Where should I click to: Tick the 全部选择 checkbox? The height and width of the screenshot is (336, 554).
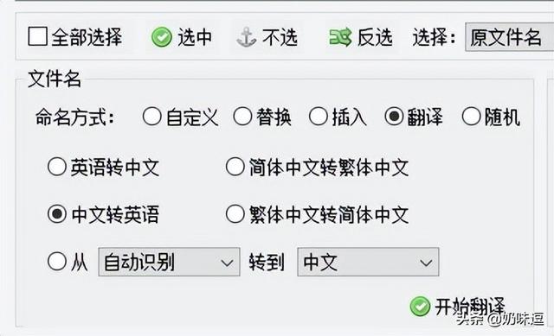click(37, 36)
